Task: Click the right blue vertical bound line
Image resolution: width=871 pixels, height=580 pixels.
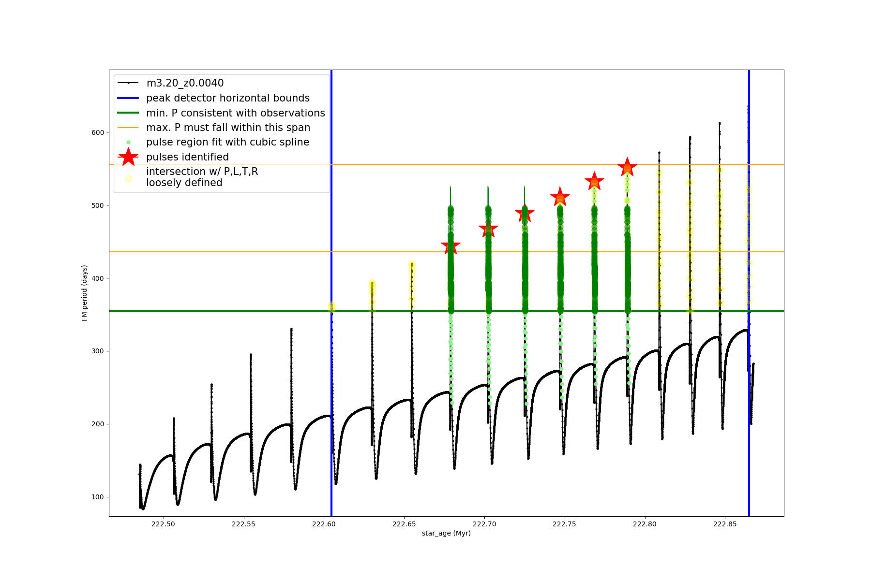Action: coord(749,387)
